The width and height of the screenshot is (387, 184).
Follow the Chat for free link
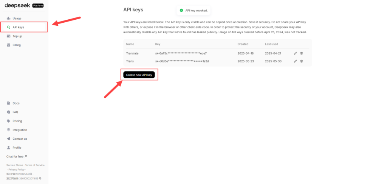coord(17,156)
